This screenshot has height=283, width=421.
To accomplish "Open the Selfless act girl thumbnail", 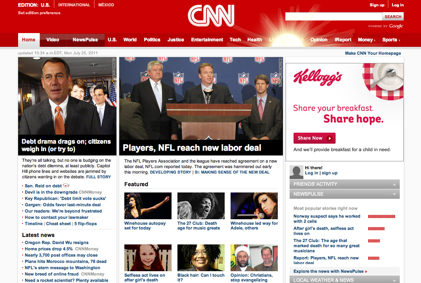I will (x=148, y=258).
